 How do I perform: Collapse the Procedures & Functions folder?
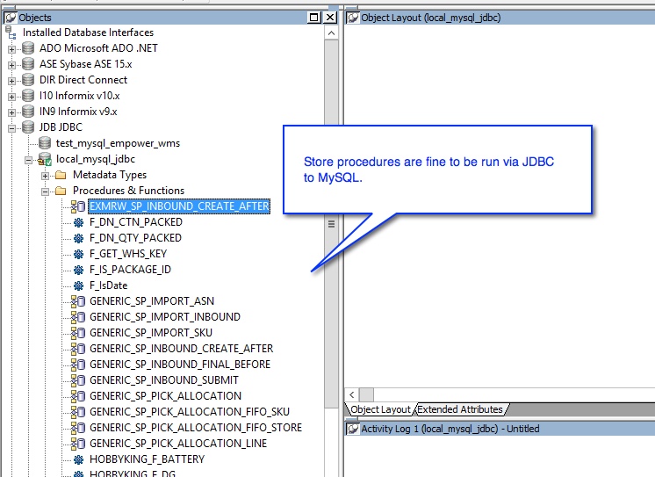point(45,191)
